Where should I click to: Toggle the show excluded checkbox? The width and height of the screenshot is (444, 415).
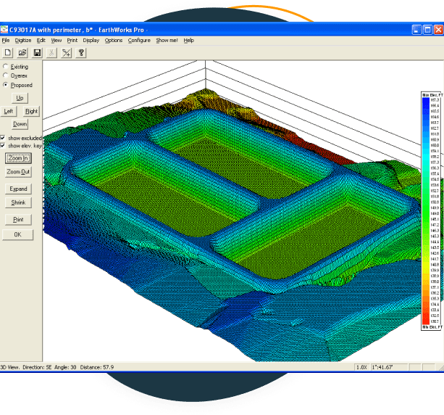click(3, 138)
